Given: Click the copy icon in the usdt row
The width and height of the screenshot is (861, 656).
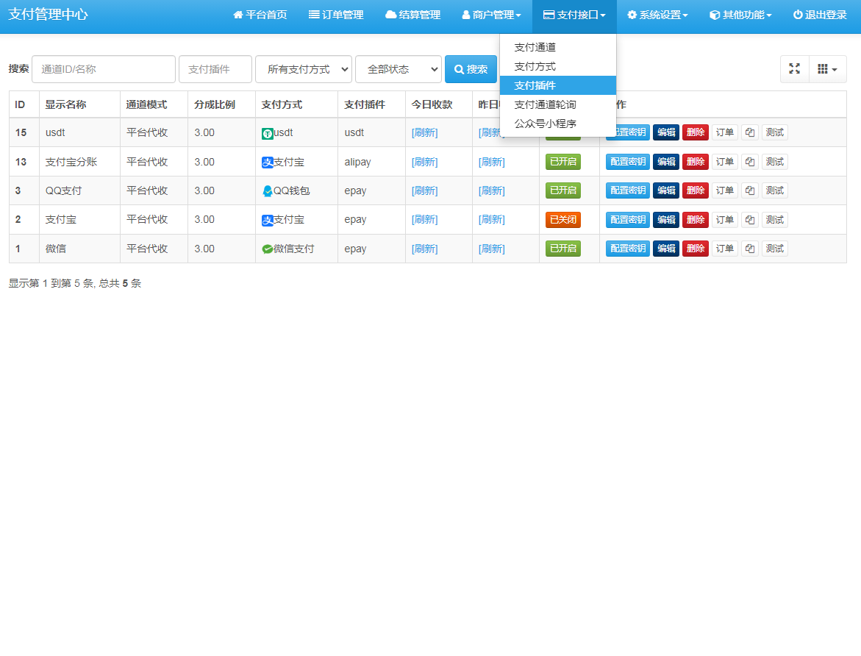Looking at the screenshot, I should pyautogui.click(x=749, y=132).
